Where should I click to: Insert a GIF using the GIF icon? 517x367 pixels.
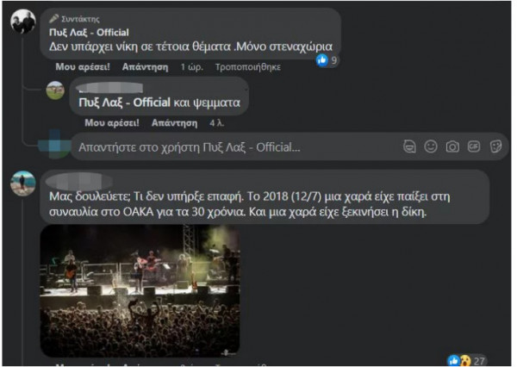[474, 146]
